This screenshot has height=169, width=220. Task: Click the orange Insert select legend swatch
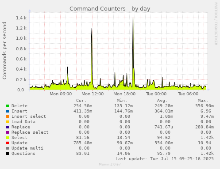click(x=8, y=116)
